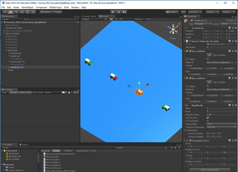This screenshot has height=172, width=238.
Task: Open Transform component settings gear
Action: [236, 28]
